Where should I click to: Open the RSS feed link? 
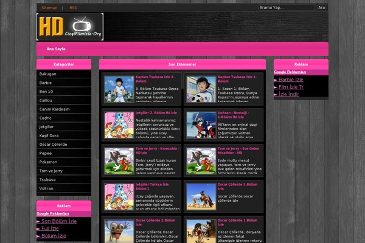[x=73, y=8]
